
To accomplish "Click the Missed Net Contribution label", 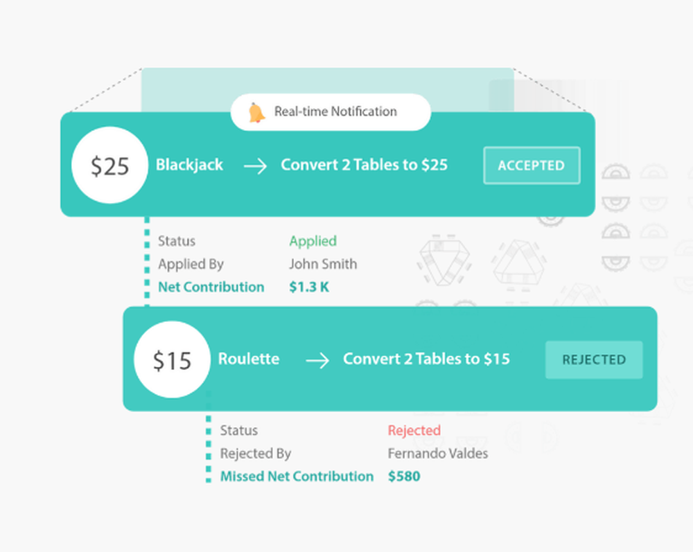I will coord(297,477).
